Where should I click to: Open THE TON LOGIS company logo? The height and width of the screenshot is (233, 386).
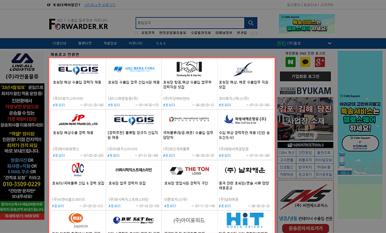tap(189, 170)
